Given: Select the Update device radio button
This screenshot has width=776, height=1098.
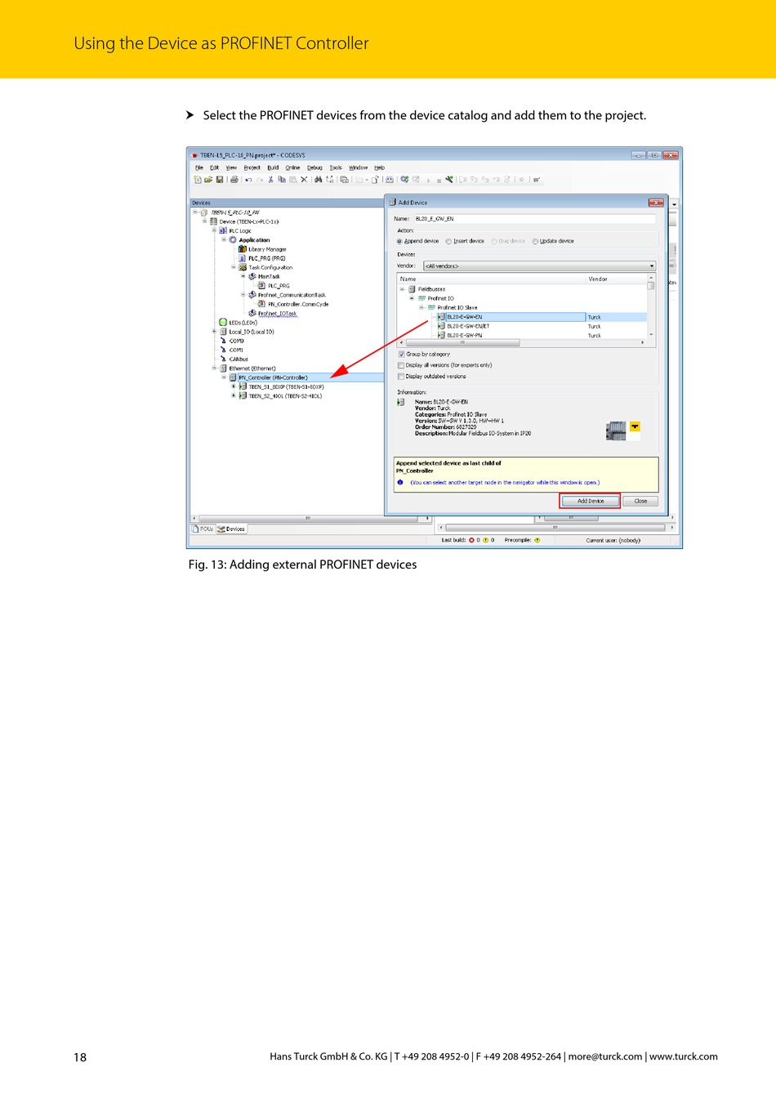Looking at the screenshot, I should point(535,241).
